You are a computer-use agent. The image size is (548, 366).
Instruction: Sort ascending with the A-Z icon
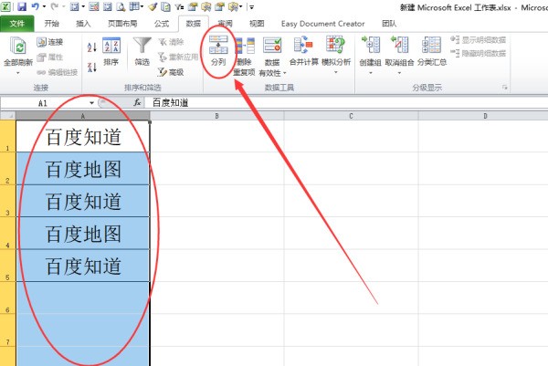tap(92, 47)
